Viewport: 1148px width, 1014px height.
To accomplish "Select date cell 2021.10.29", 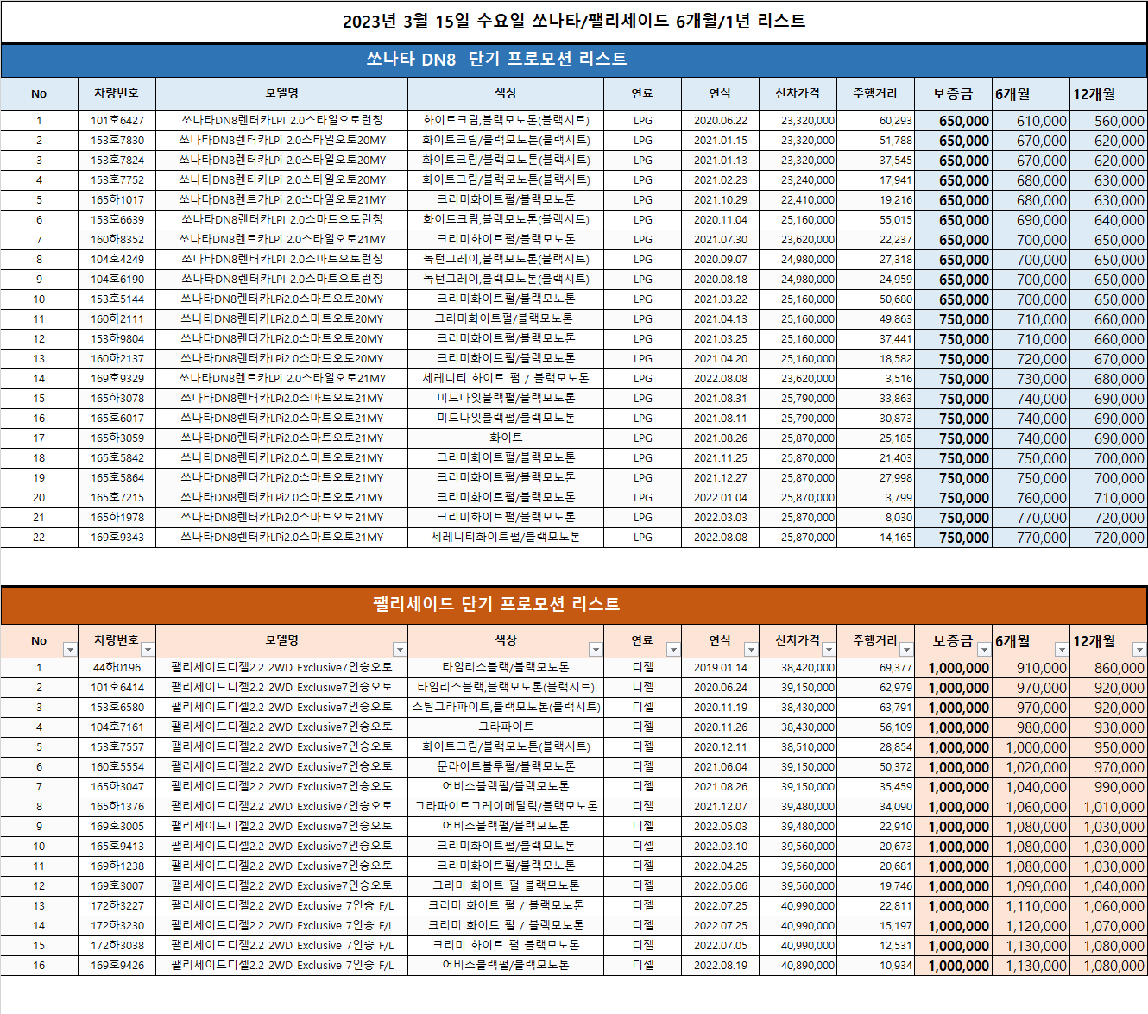I will (720, 200).
